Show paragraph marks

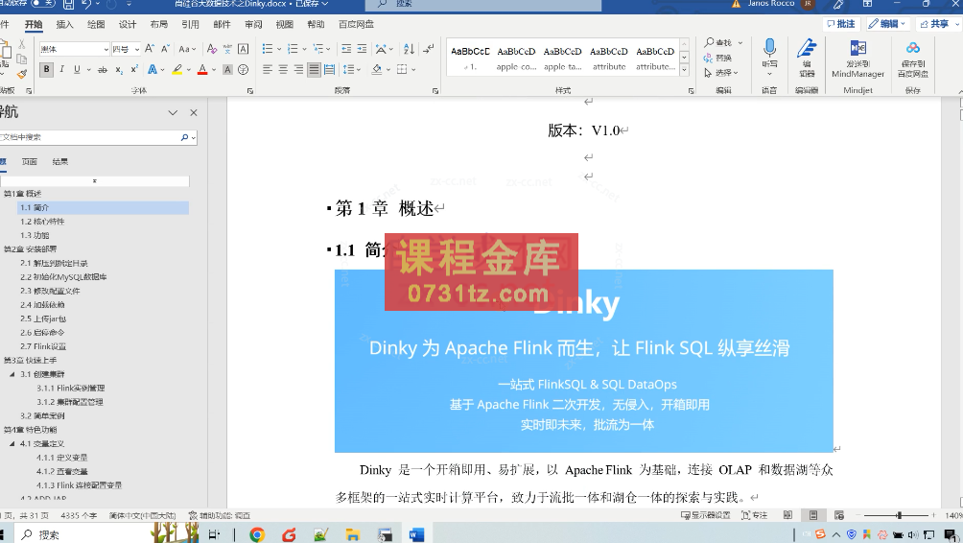tap(428, 49)
